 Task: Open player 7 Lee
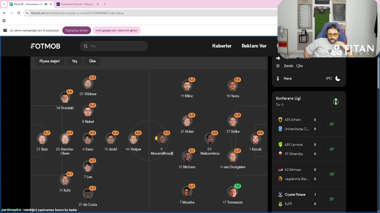(88, 169)
